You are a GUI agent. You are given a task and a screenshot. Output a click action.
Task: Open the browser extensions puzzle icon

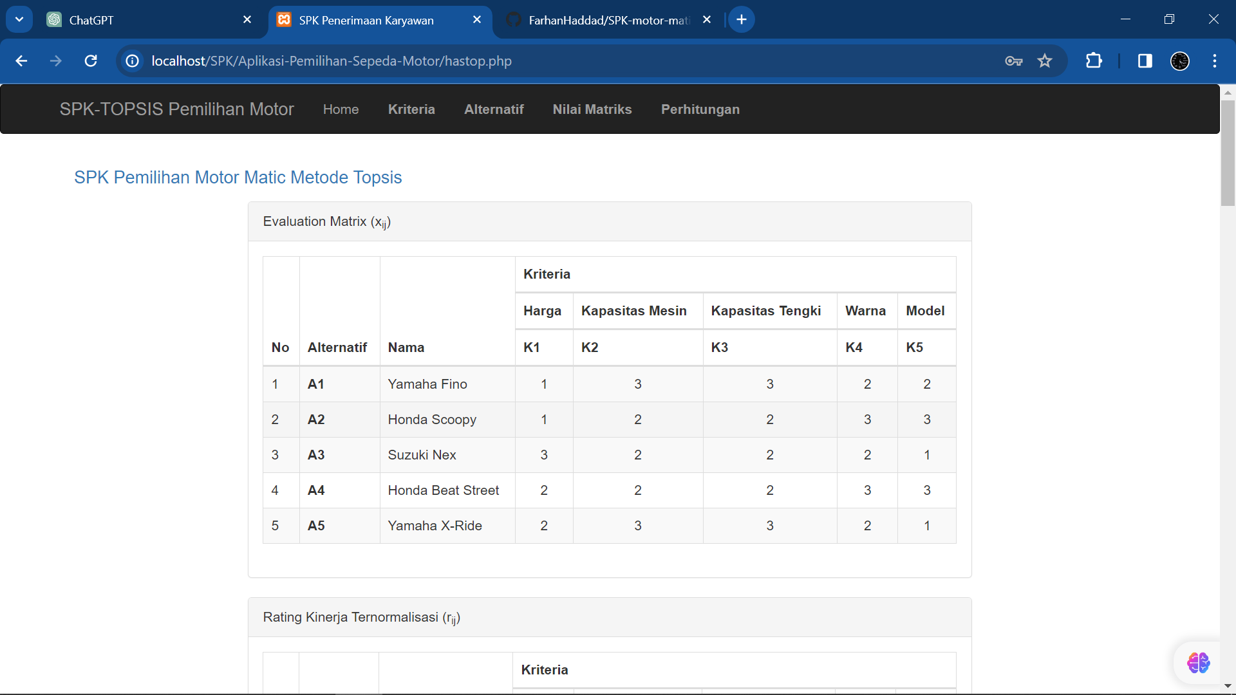1094,61
